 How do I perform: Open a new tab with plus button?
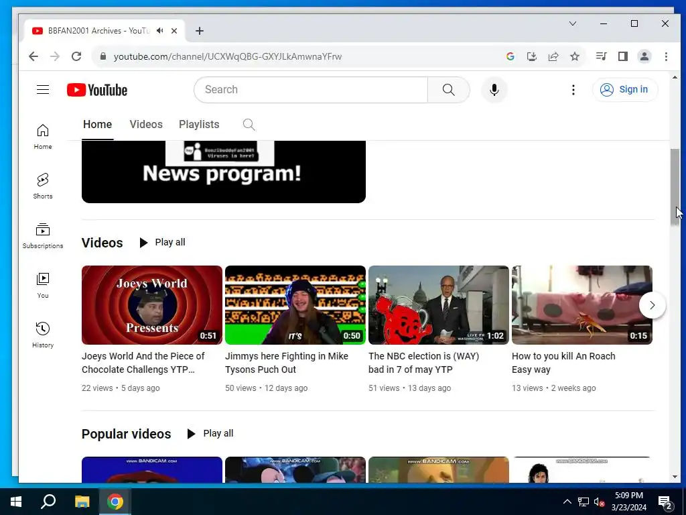200,31
